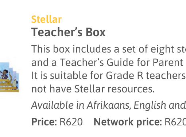Click the sentence starting This box includes

[109, 49]
